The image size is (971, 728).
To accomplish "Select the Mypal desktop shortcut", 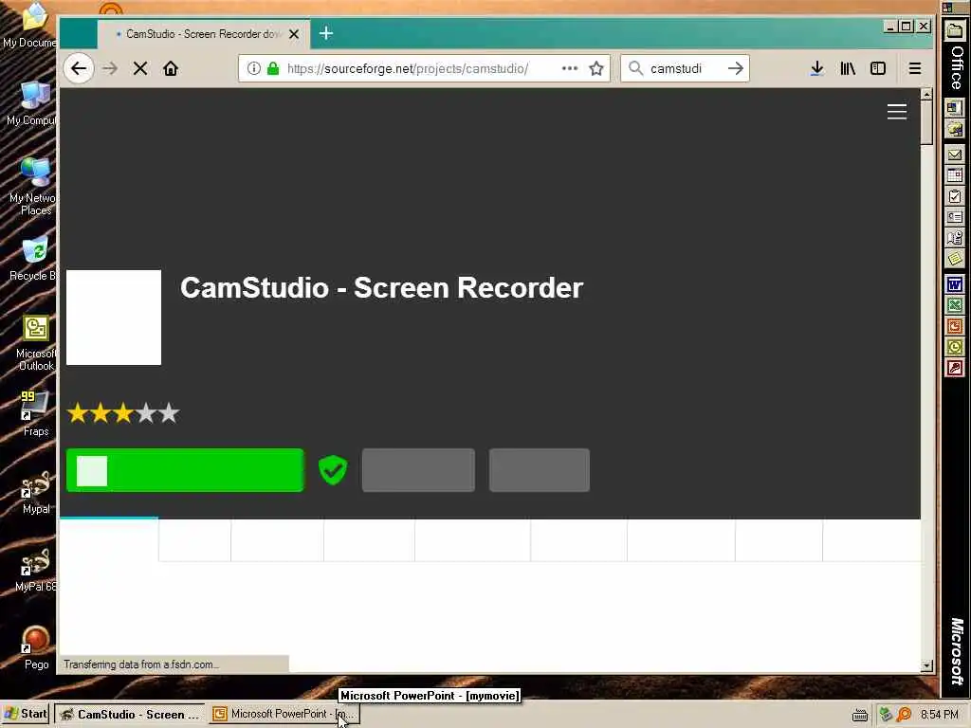I will click(36, 493).
